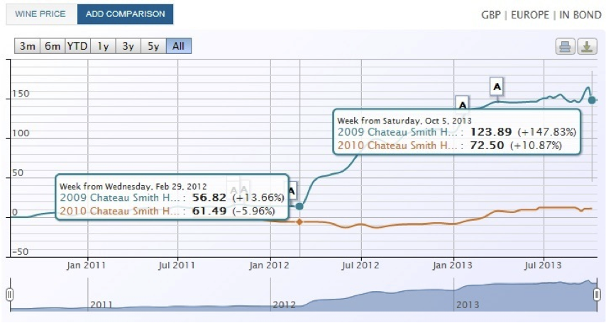This screenshot has width=606, height=323.
Task: Click the teal data point at February 2012
Action: pyautogui.click(x=299, y=206)
